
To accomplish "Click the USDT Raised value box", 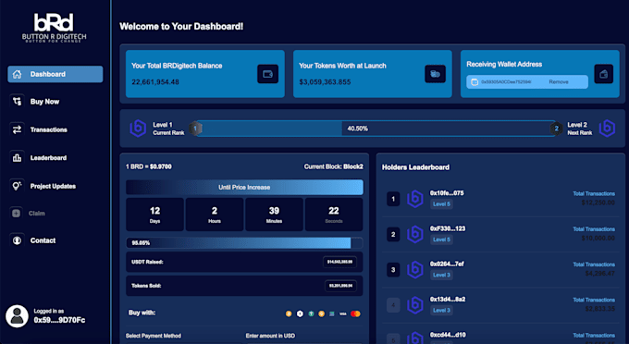I will (x=339, y=262).
